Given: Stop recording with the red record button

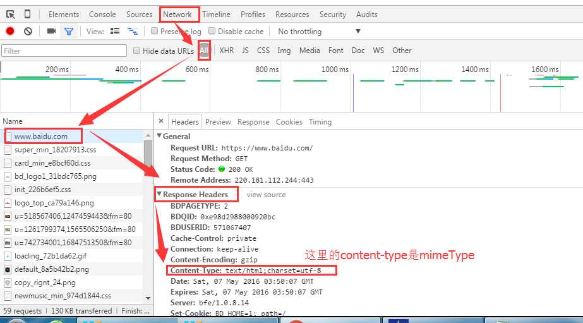Looking at the screenshot, I should click(10, 31).
